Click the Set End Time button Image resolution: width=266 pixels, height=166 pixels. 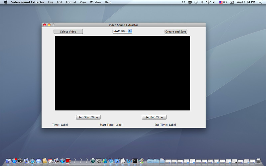click(154, 117)
